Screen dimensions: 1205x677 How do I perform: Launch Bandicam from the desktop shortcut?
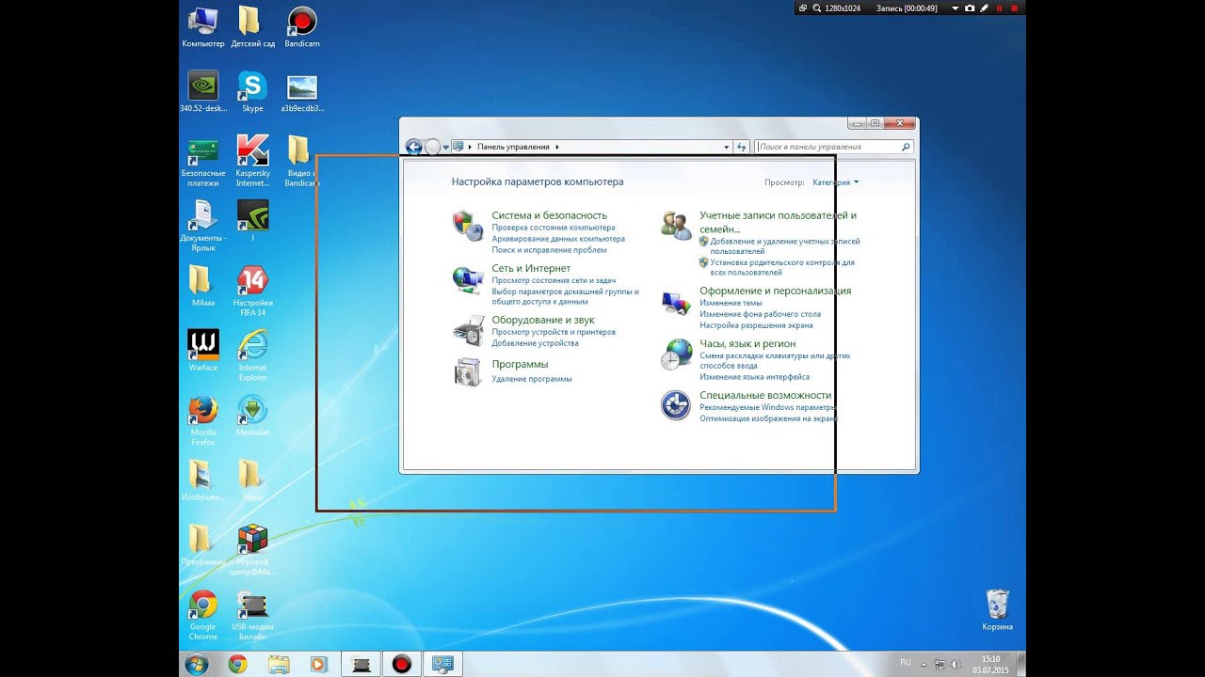click(302, 26)
